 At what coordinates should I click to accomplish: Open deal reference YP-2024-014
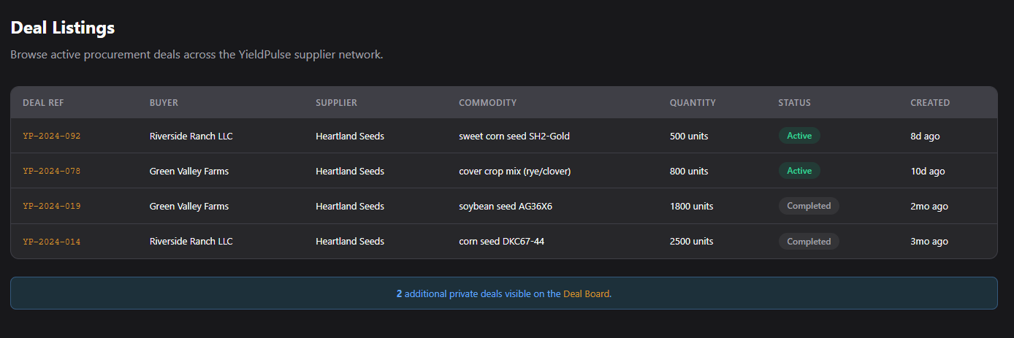click(x=52, y=242)
